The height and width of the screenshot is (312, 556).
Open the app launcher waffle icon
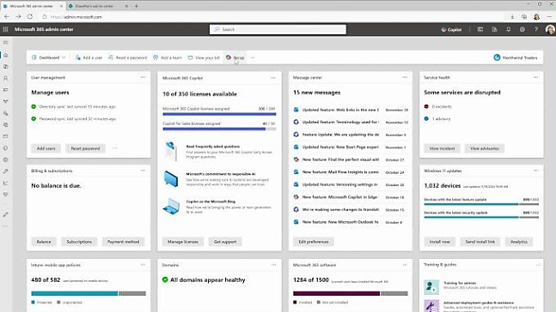(5, 29)
